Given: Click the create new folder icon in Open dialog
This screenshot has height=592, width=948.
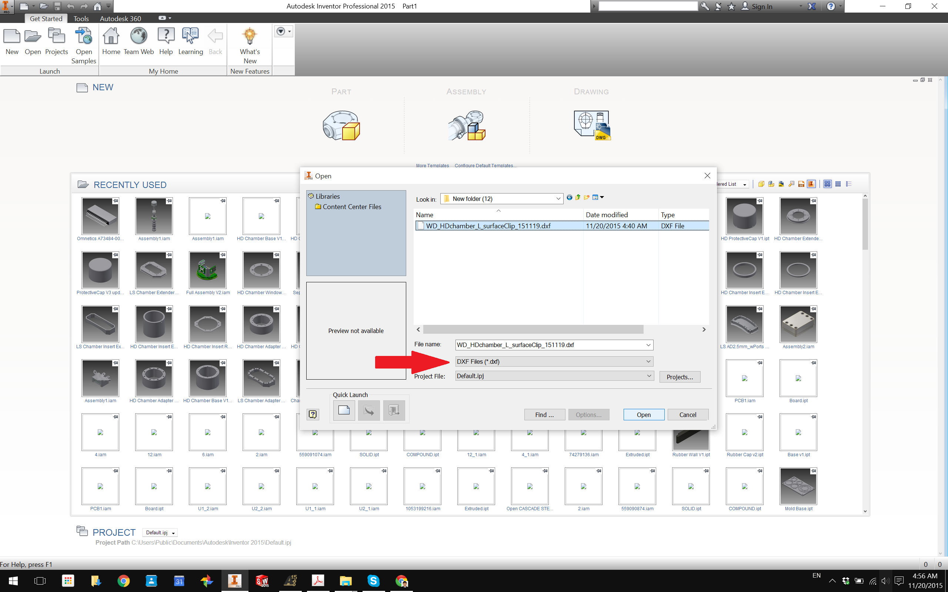Looking at the screenshot, I should point(587,197).
